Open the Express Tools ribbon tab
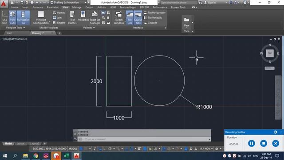Image resolution: width=284 pixels, height=160 pixels. click(x=178, y=7)
